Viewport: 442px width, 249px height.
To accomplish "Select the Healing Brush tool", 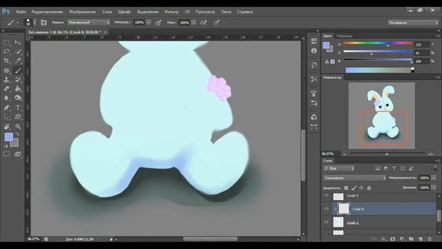I will (6, 71).
